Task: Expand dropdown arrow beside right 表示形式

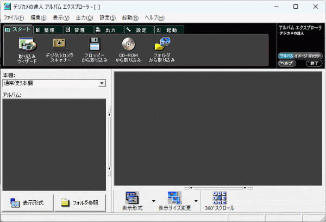Action: pyautogui.click(x=154, y=201)
